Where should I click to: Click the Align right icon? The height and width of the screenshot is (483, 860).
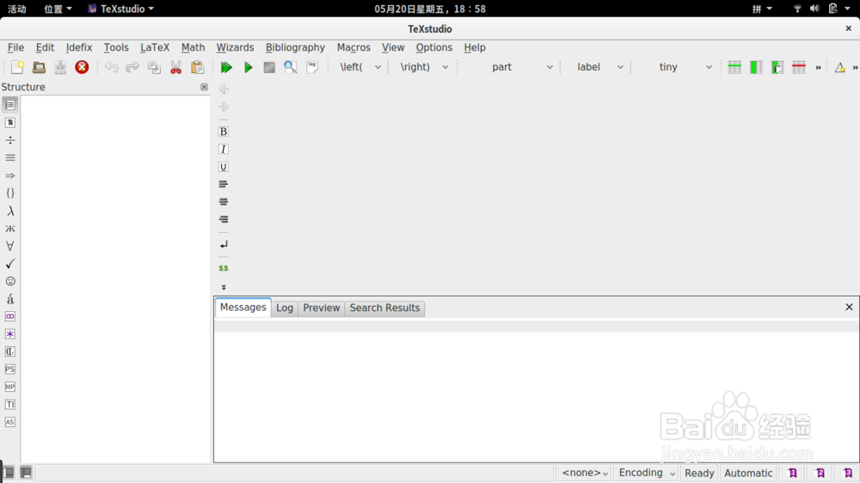224,219
